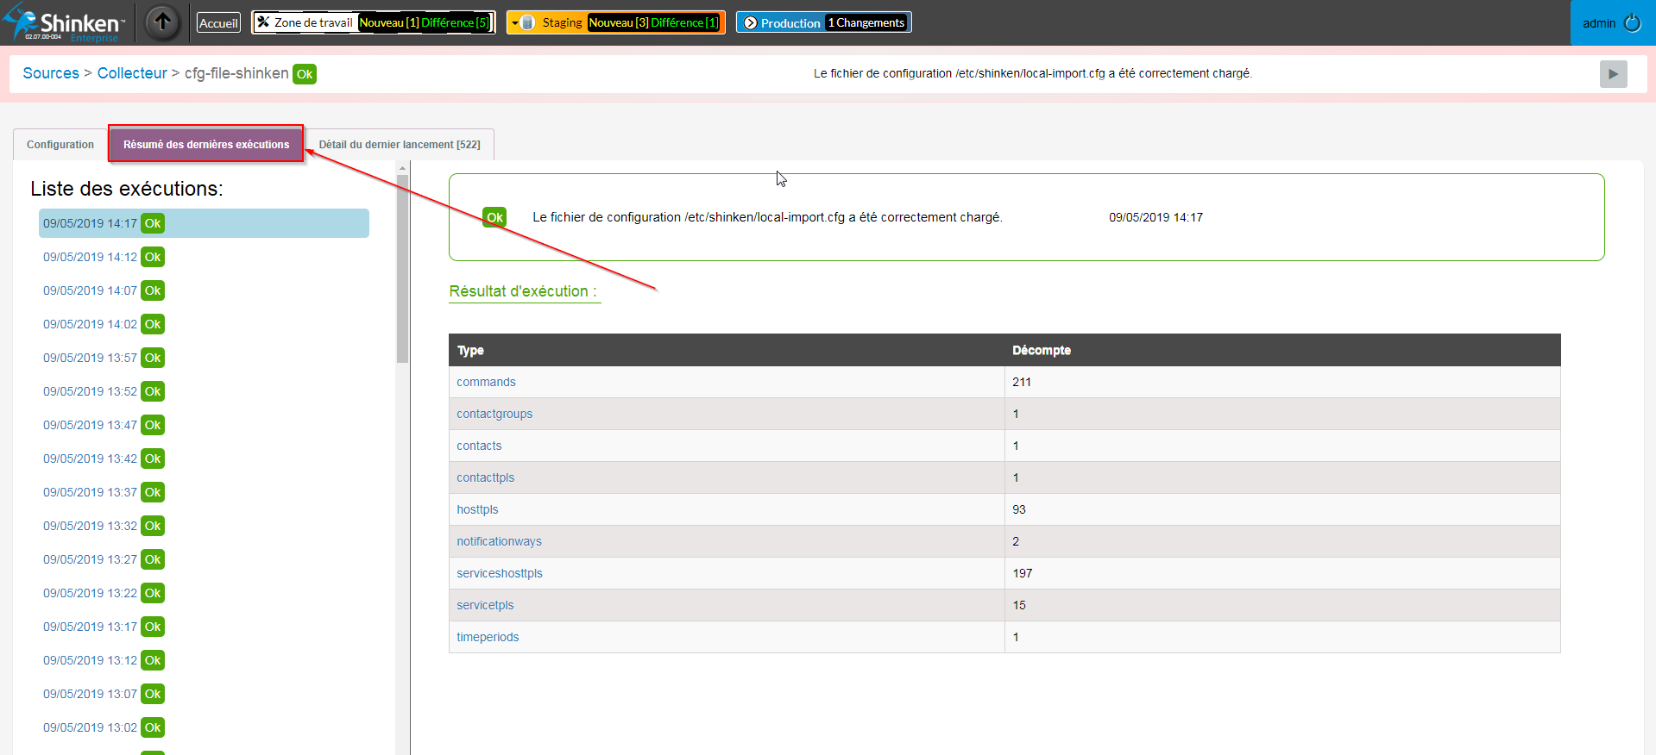Click the Shinken Enterprise logo
Image resolution: width=1656 pixels, height=755 pixels.
(66, 23)
